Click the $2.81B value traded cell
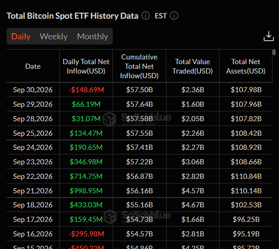The height and width of the screenshot is (249, 279). coord(193,234)
